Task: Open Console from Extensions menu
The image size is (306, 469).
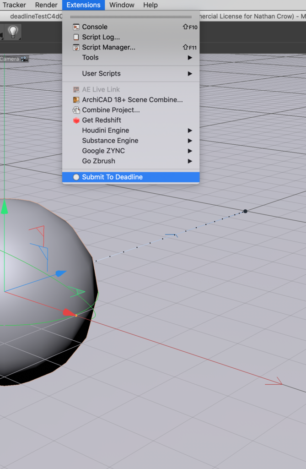Action: click(131, 27)
